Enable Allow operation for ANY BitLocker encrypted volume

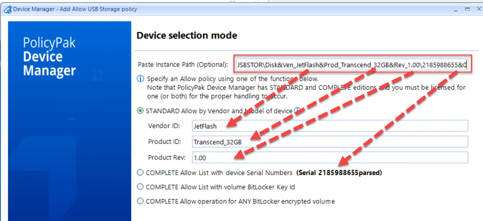click(x=140, y=201)
